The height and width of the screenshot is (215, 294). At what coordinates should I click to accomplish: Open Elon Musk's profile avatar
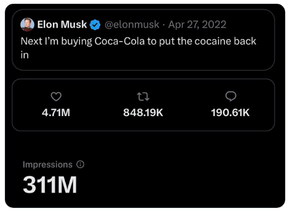[27, 24]
